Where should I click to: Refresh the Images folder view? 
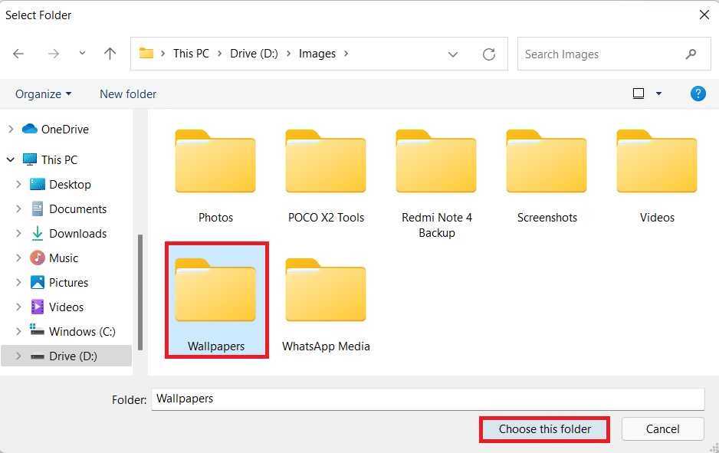pos(488,54)
